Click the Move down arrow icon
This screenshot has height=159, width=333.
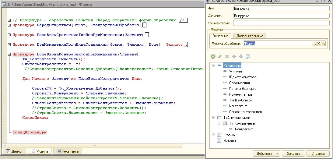[x=241, y=56]
